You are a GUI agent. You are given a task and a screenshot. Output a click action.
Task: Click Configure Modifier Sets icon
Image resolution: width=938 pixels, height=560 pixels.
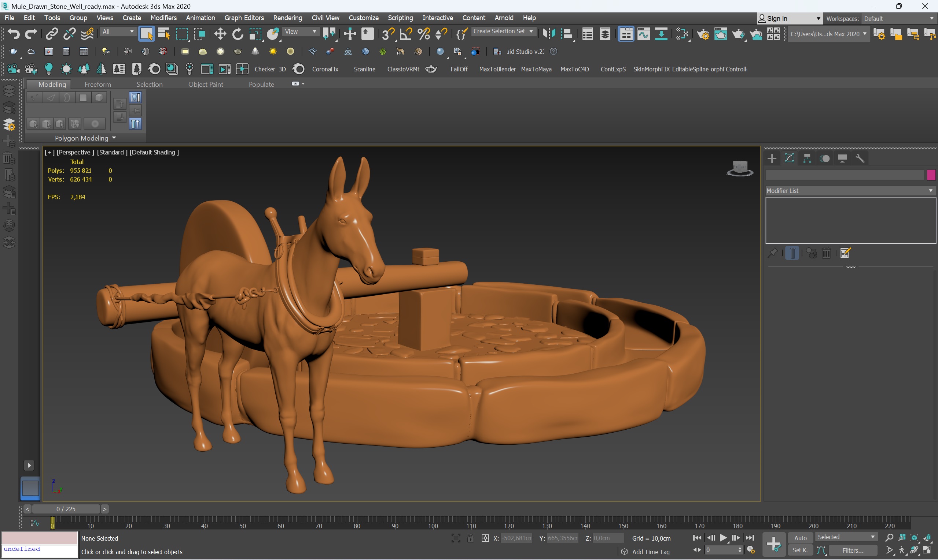pos(845,253)
